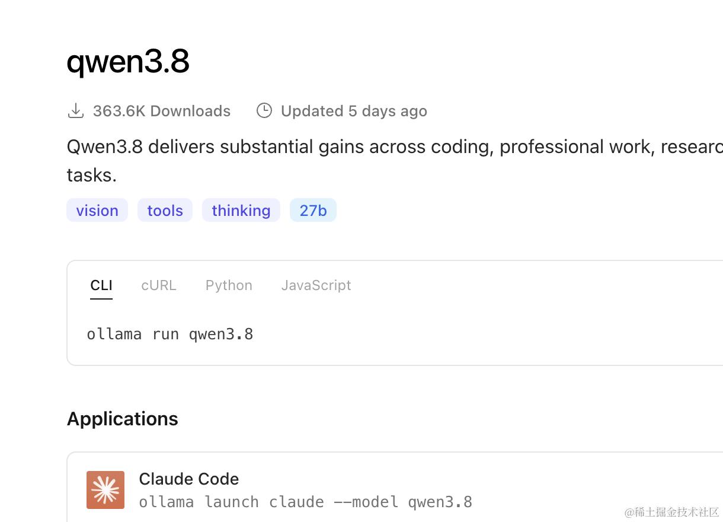Click the Claude Code app icon

[105, 490]
